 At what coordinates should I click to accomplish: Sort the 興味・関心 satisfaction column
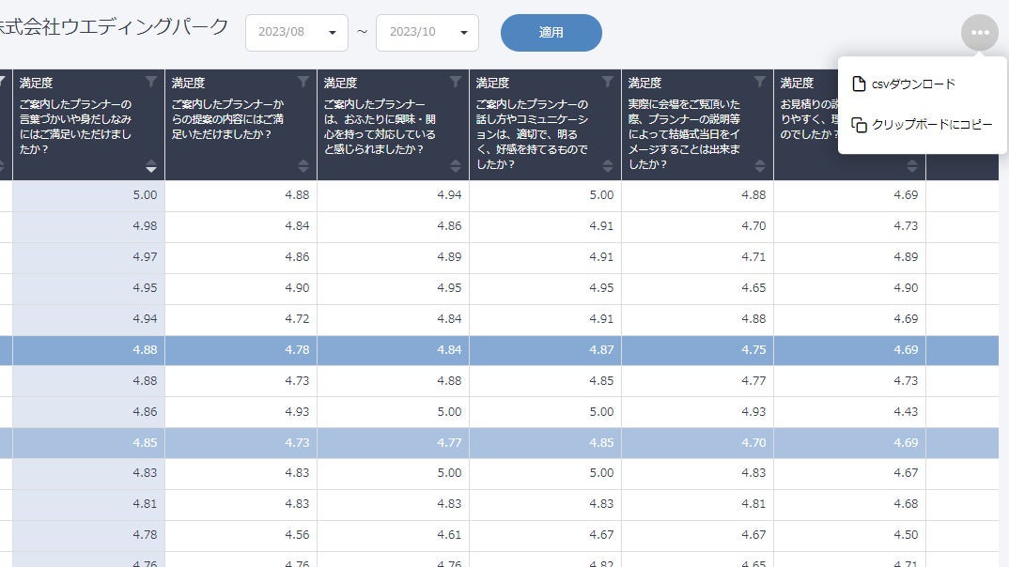tap(456, 166)
